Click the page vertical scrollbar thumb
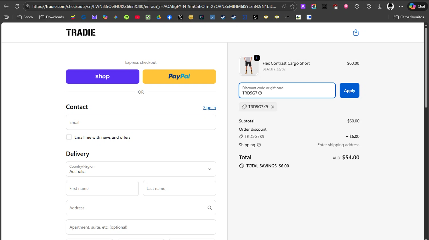The height and width of the screenshot is (240, 429). point(426,68)
